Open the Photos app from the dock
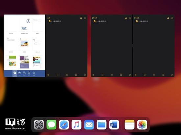 pos(142,125)
